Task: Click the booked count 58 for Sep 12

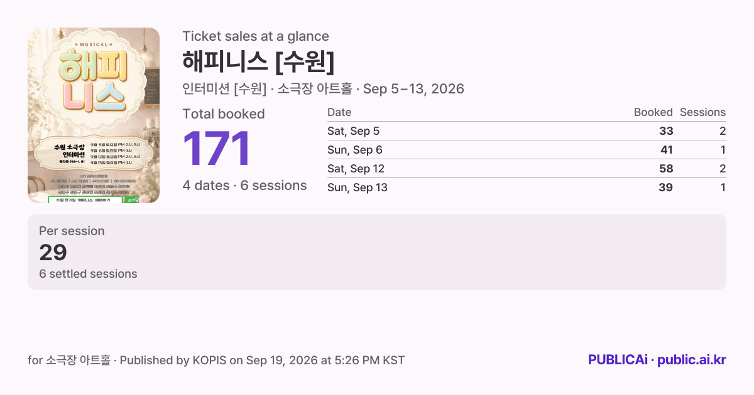Action: coord(665,169)
